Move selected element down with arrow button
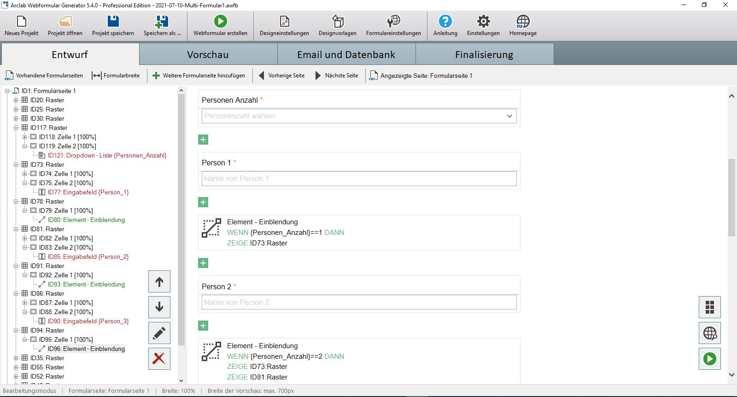The height and width of the screenshot is (397, 737). 159,307
